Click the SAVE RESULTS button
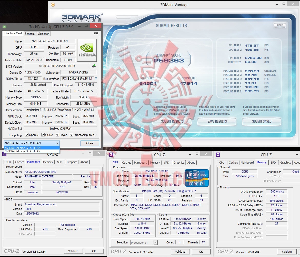Image resolution: width=300 pixels, height=257 pixels. click(217, 121)
